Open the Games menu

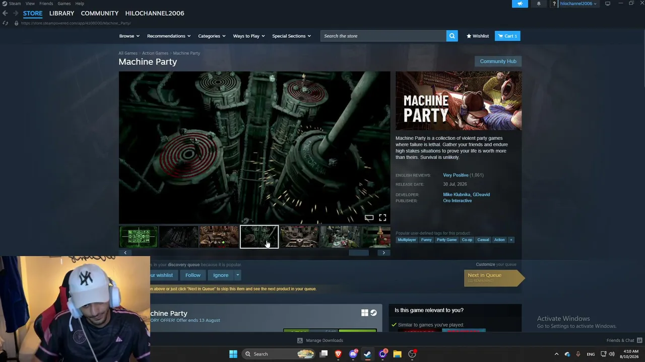coord(64,4)
